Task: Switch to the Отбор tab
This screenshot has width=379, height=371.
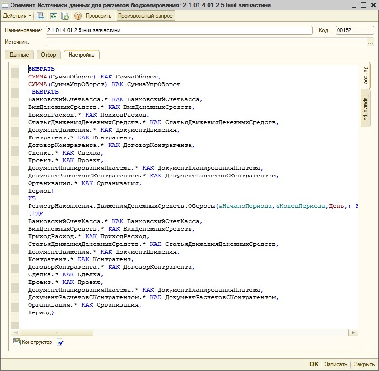Action: click(49, 55)
